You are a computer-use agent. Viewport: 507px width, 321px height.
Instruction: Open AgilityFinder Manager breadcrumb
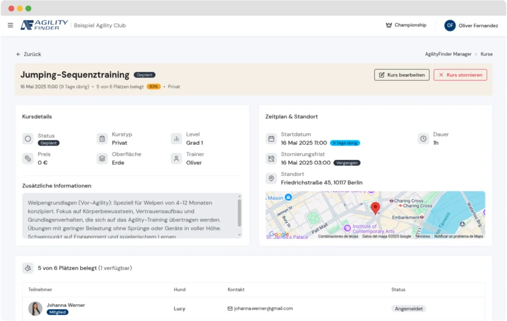point(448,54)
